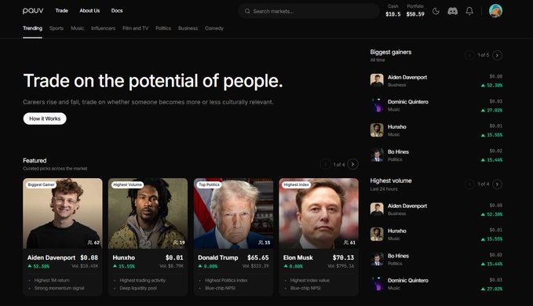Next page of Highest volume
The image size is (533, 306).
[x=497, y=184]
